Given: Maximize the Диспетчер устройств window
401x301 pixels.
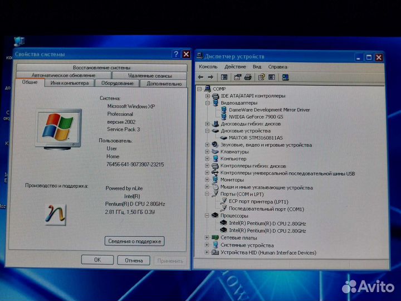Looking at the screenshot, I should [x=369, y=57].
